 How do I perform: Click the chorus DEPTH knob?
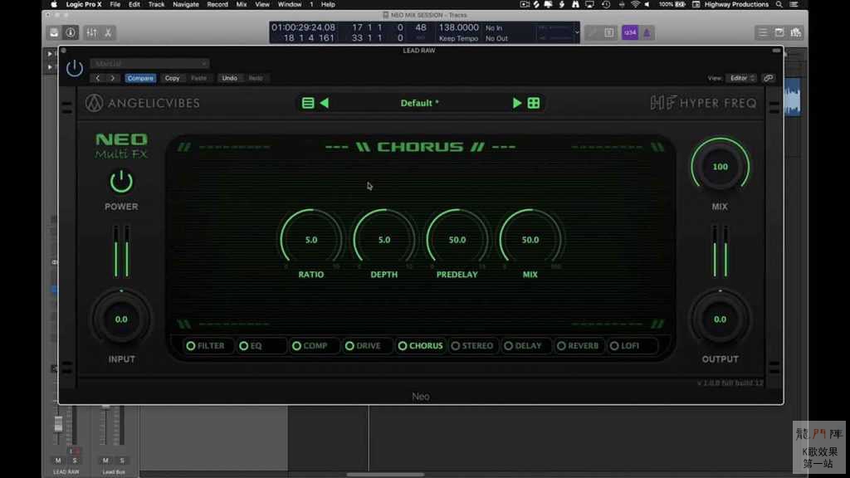(x=383, y=239)
